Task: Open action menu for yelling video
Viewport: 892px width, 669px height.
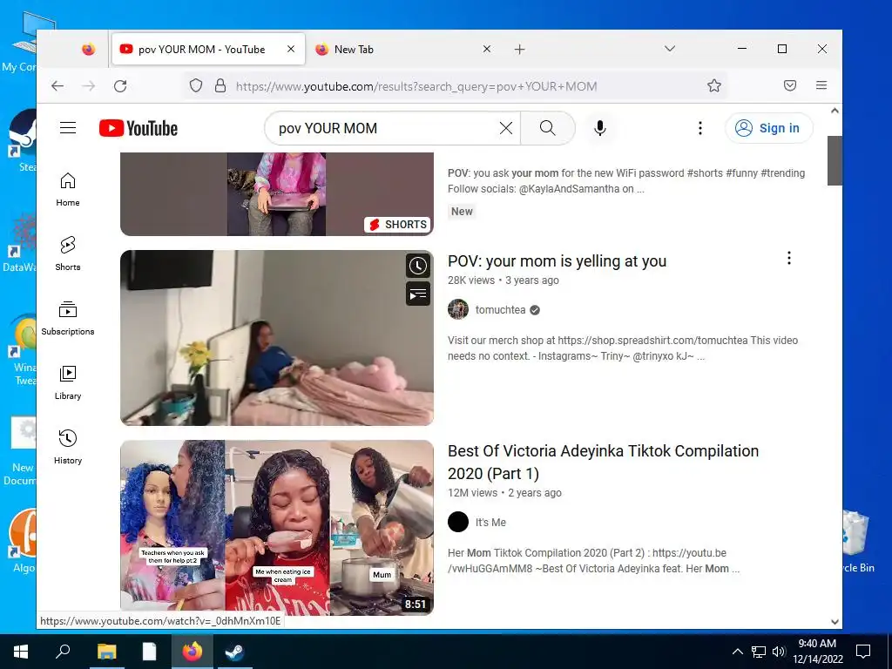Action: (x=789, y=258)
